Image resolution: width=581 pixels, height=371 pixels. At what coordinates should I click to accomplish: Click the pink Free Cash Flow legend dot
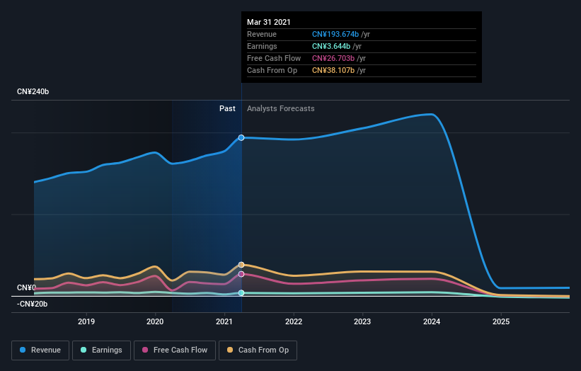pyautogui.click(x=145, y=350)
